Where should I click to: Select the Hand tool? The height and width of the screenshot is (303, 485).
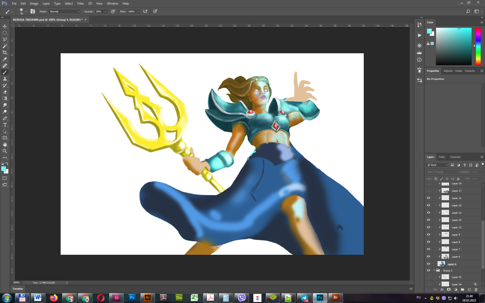tap(5, 144)
